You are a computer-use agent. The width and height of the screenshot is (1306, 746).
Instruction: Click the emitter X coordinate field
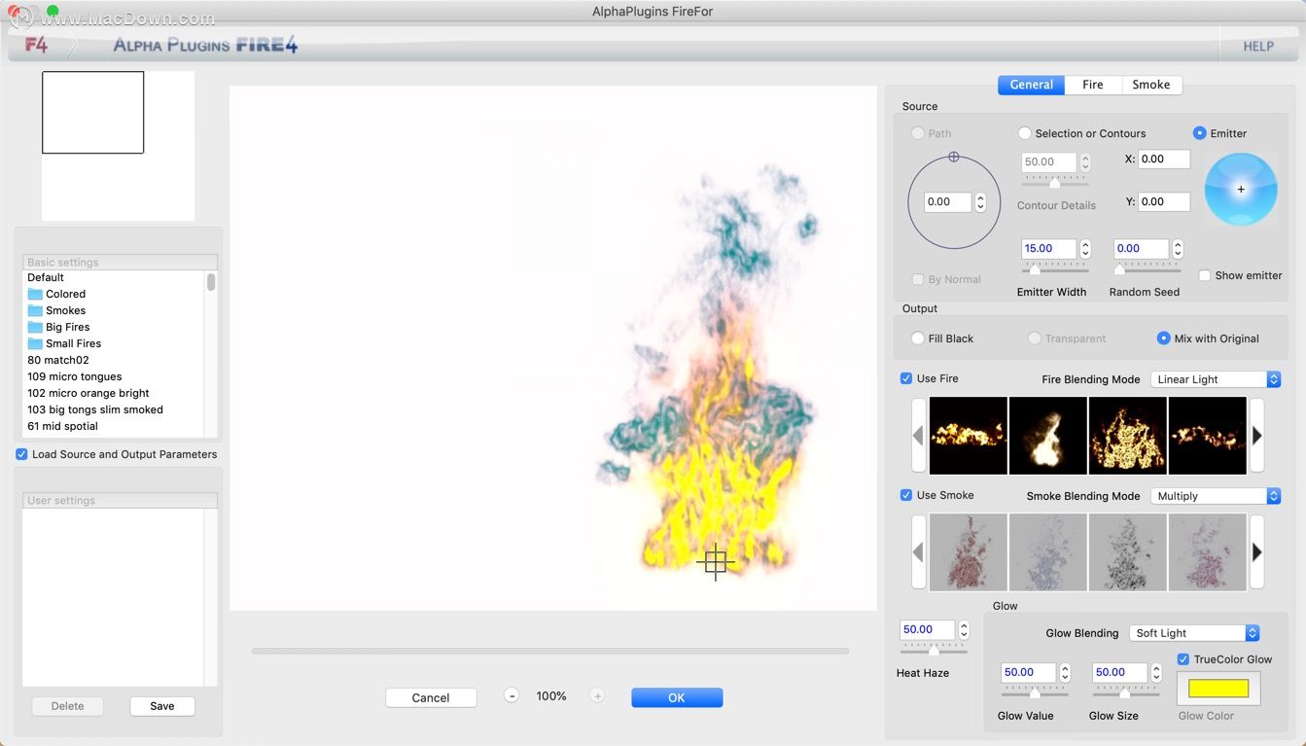[1164, 159]
